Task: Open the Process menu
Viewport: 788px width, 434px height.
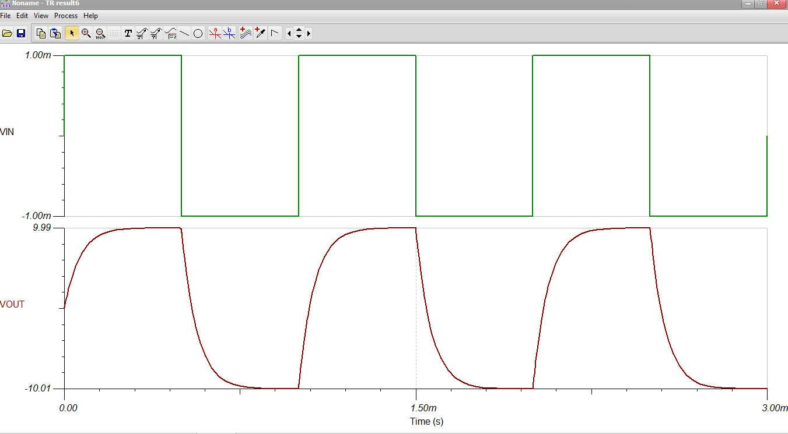Action: click(65, 16)
